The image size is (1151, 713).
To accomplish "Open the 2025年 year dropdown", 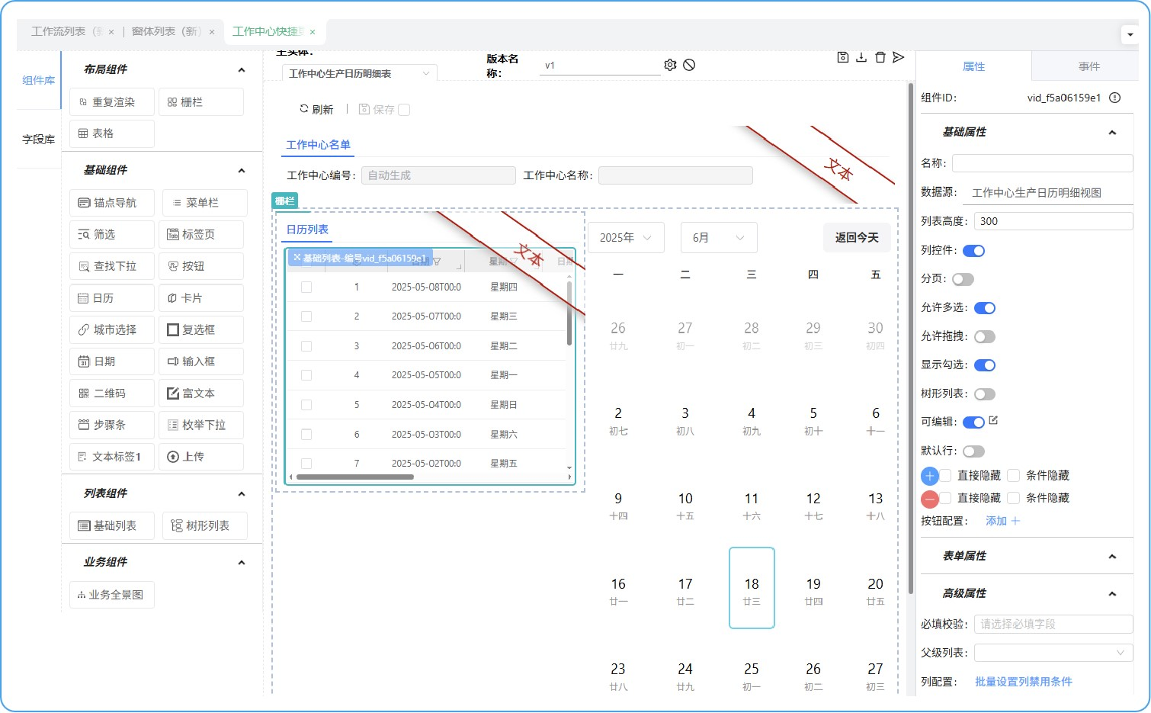I will 626,238.
